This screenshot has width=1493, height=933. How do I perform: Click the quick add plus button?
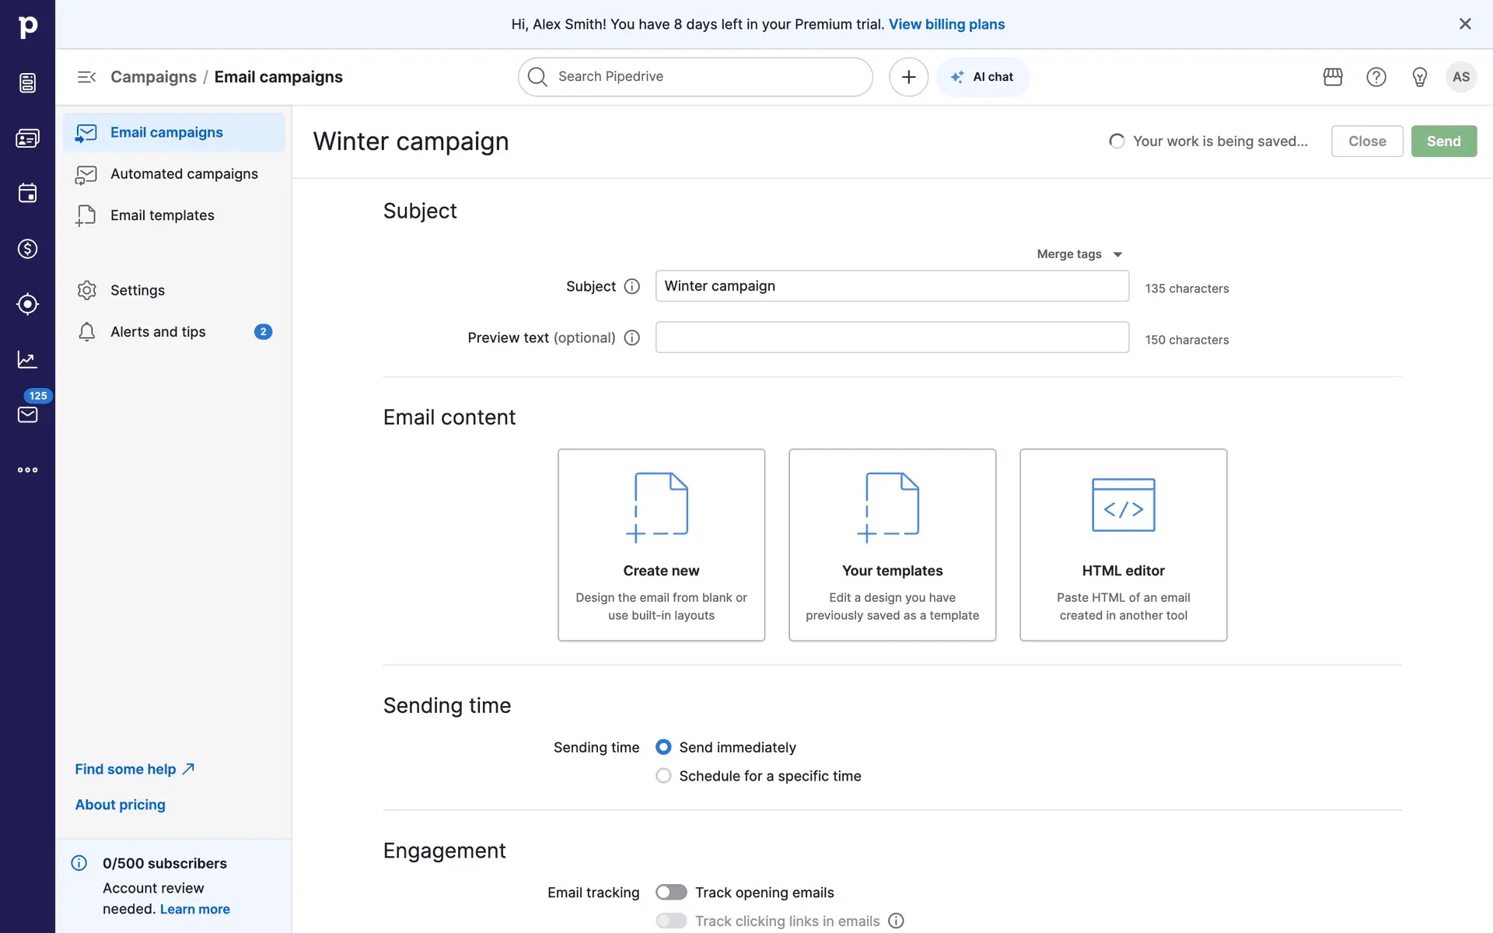(908, 77)
